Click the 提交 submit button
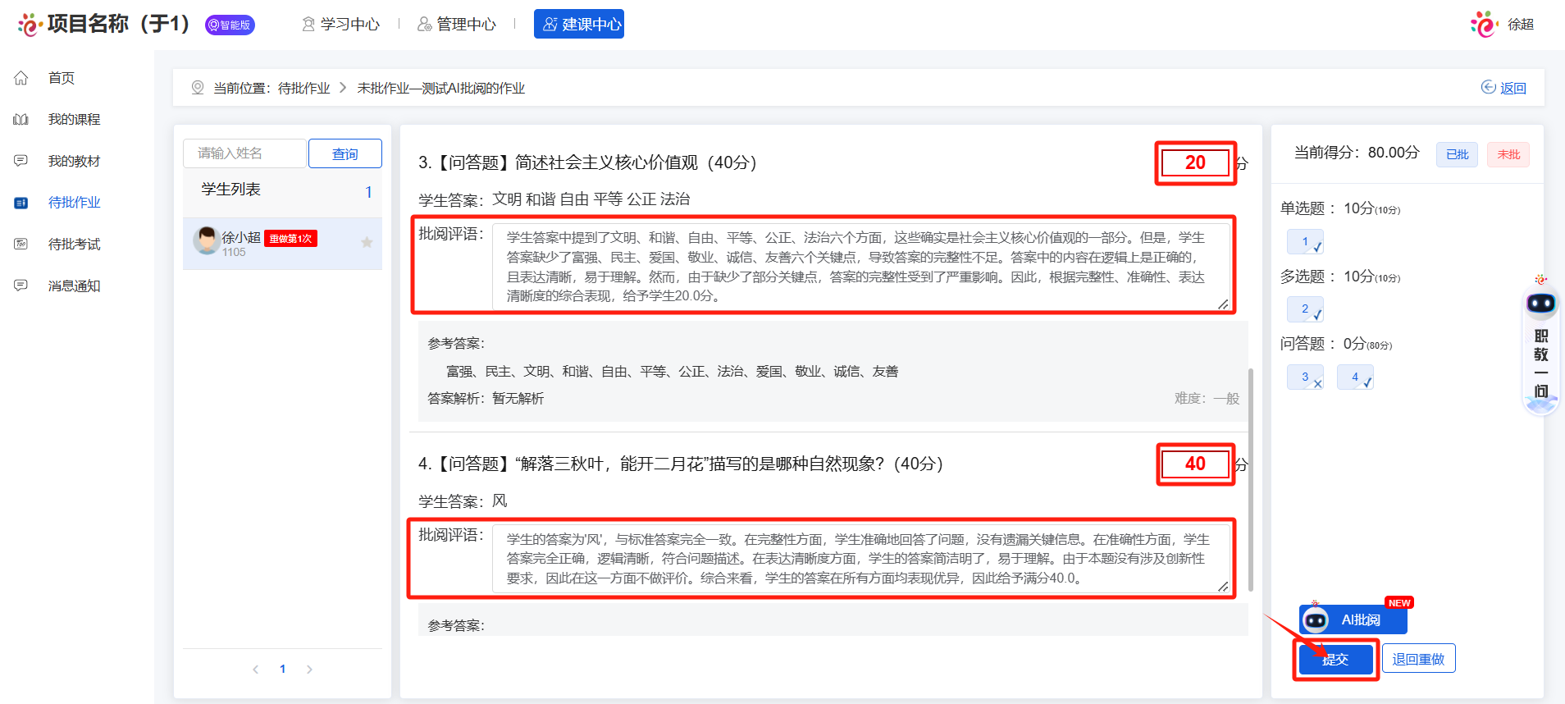Image resolution: width=1565 pixels, height=704 pixels. pyautogui.click(x=1335, y=659)
